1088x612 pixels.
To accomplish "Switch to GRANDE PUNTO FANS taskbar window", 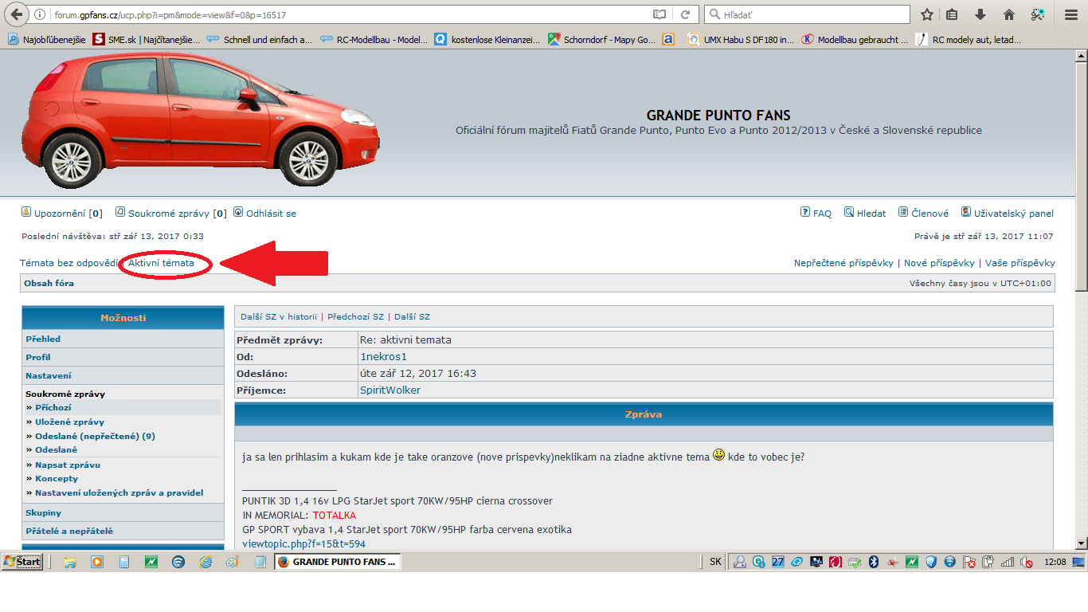I will pos(338,562).
